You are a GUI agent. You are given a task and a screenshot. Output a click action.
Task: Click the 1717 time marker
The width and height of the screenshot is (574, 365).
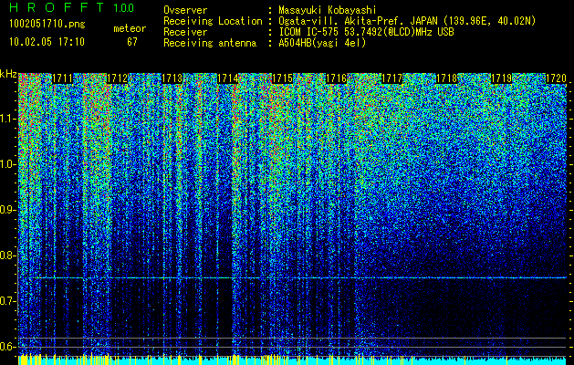[391, 78]
